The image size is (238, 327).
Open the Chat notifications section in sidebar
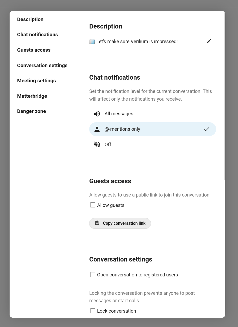point(37,35)
